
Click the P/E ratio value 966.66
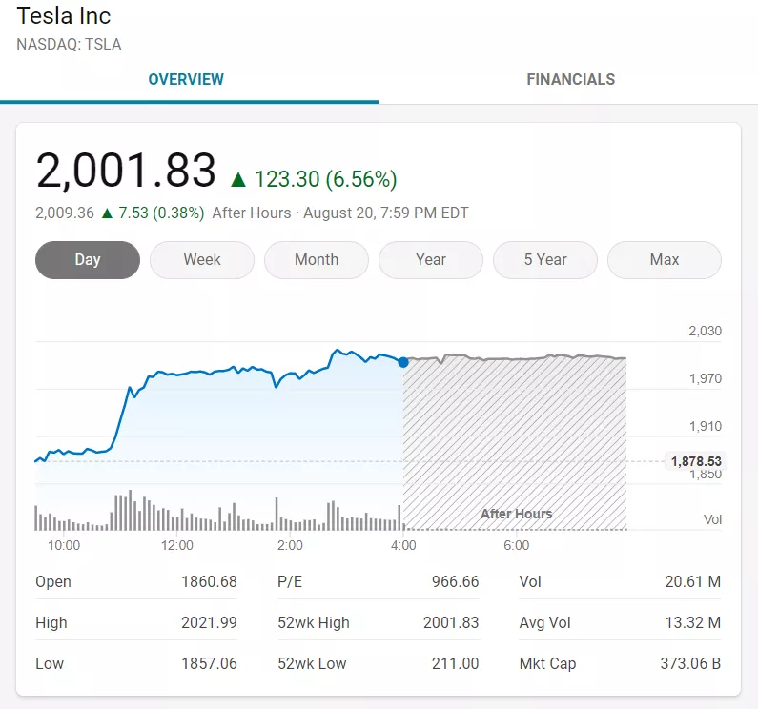[451, 582]
